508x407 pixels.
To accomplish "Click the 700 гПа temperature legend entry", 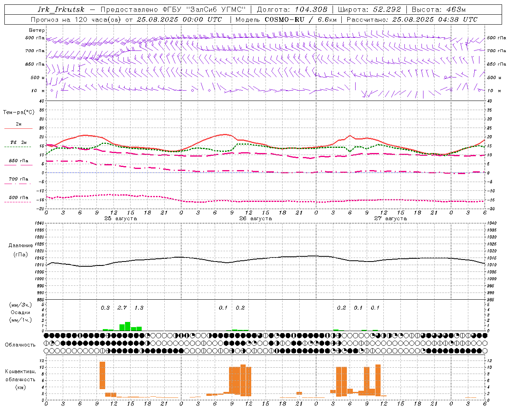I will coord(18,179).
